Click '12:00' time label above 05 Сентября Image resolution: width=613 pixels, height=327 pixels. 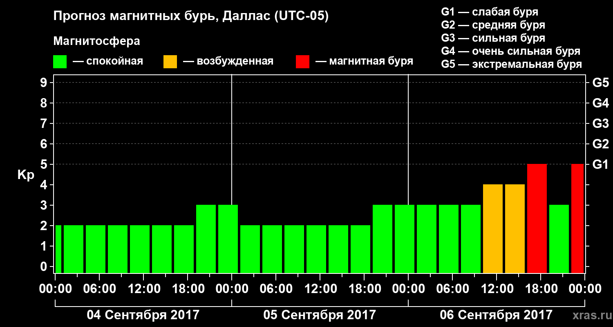pyautogui.click(x=320, y=289)
